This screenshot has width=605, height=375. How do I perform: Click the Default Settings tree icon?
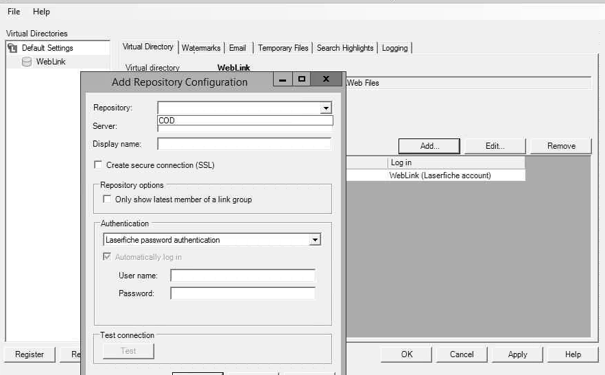point(12,48)
